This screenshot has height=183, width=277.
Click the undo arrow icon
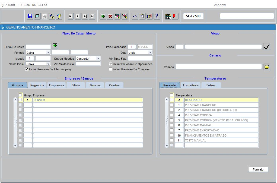click(135, 16)
